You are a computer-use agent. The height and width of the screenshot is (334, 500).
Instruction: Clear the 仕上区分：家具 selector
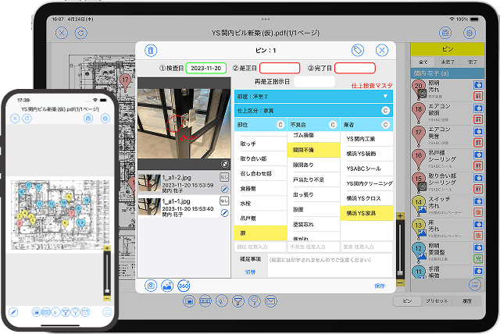pos(385,111)
